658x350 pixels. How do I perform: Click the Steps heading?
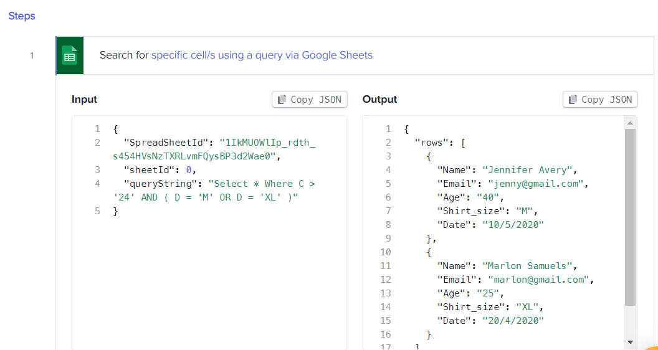22,16
